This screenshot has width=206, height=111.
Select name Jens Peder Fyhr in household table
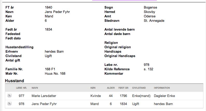tap(44, 104)
